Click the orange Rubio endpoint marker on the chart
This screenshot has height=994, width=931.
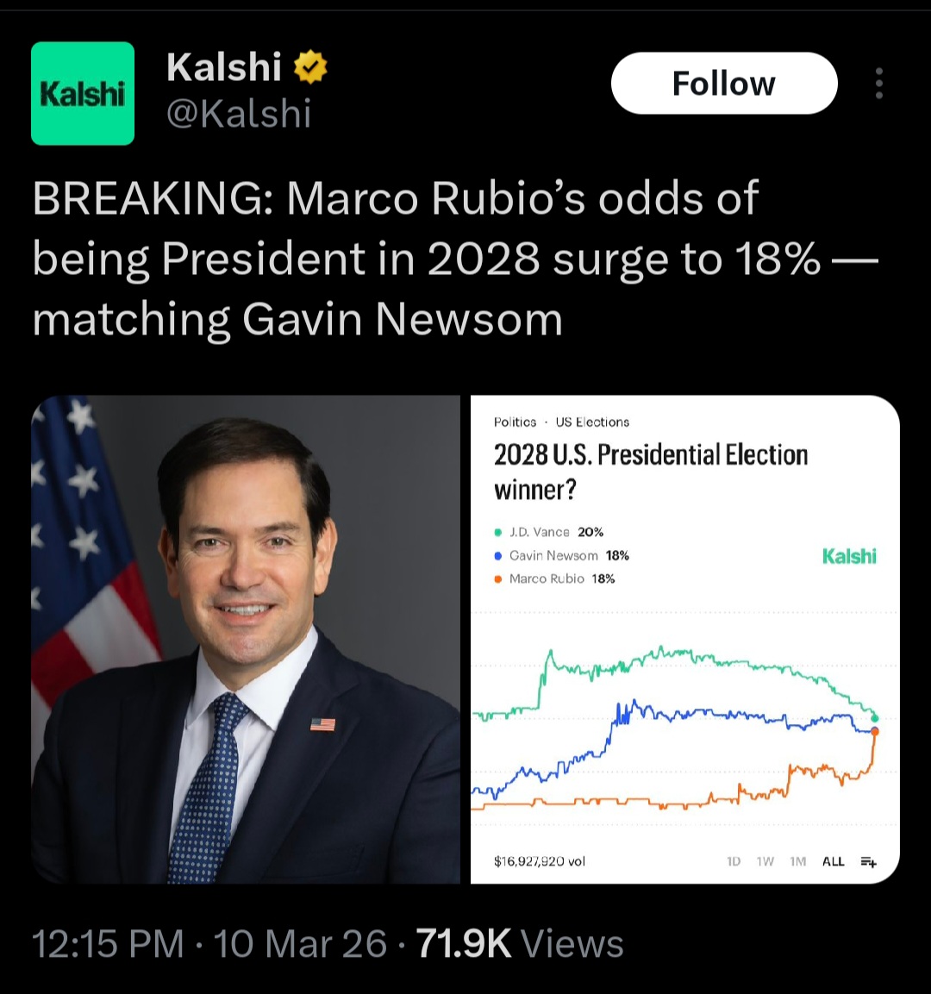(875, 732)
